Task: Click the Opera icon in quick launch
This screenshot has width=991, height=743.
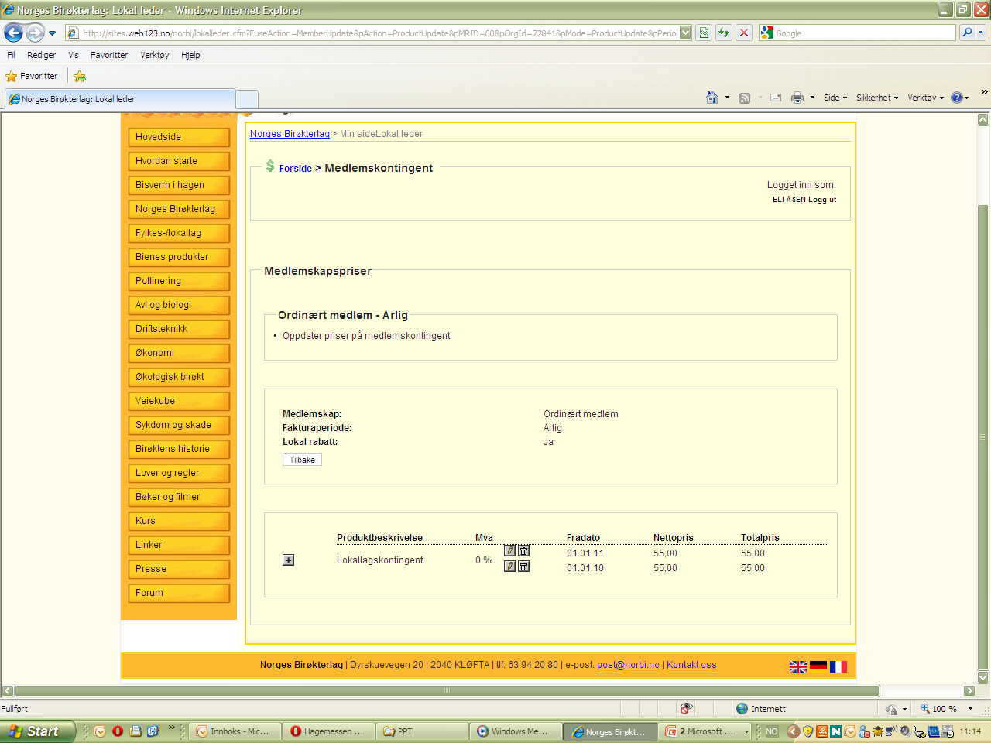Action: coord(118,731)
